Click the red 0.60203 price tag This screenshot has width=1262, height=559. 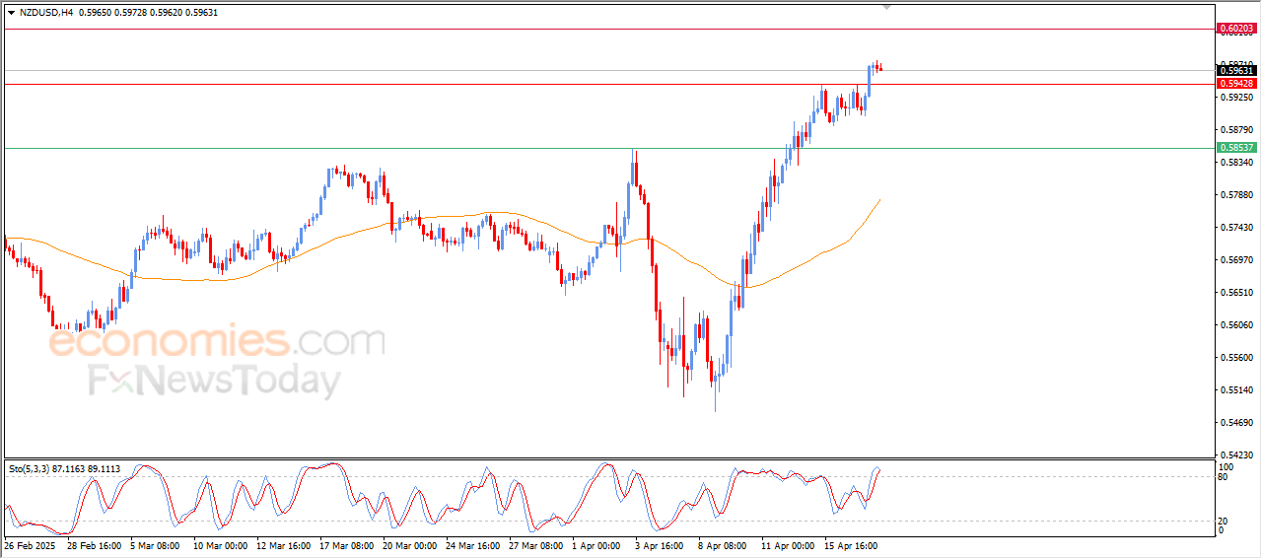(1236, 29)
